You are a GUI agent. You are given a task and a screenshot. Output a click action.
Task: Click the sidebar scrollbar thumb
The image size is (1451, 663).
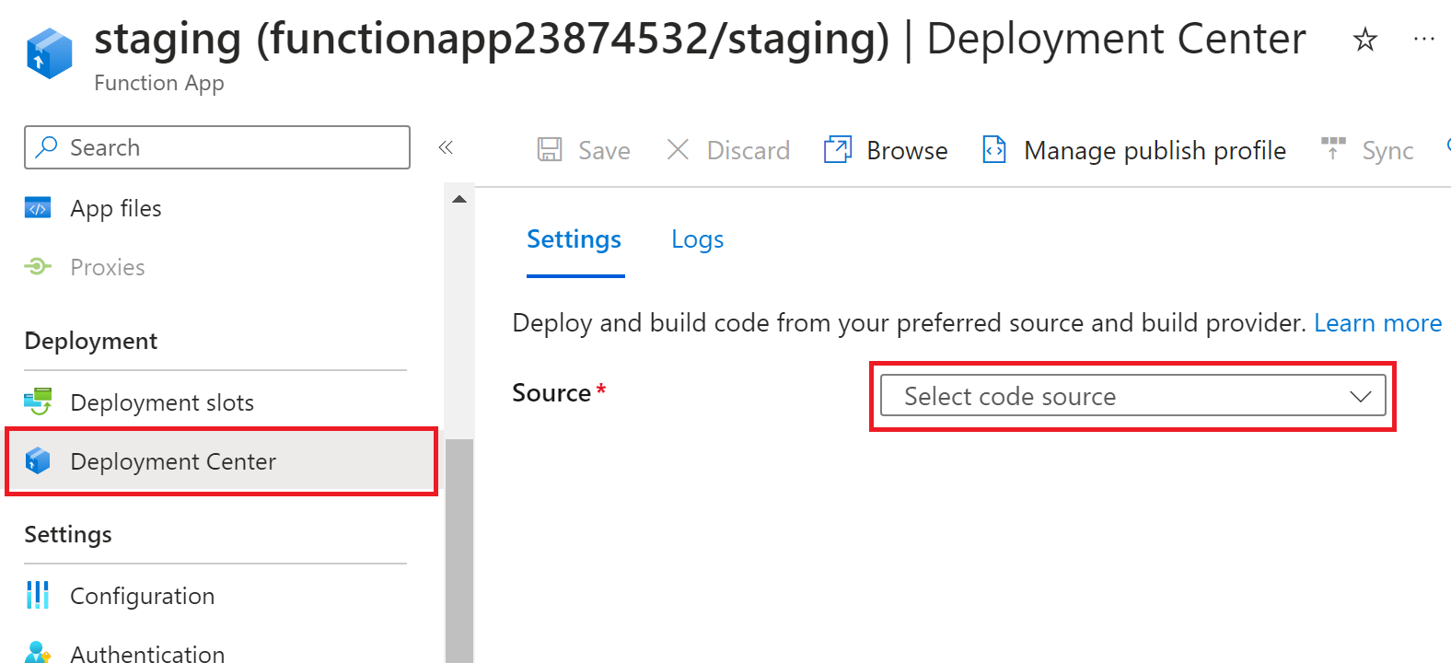459,551
